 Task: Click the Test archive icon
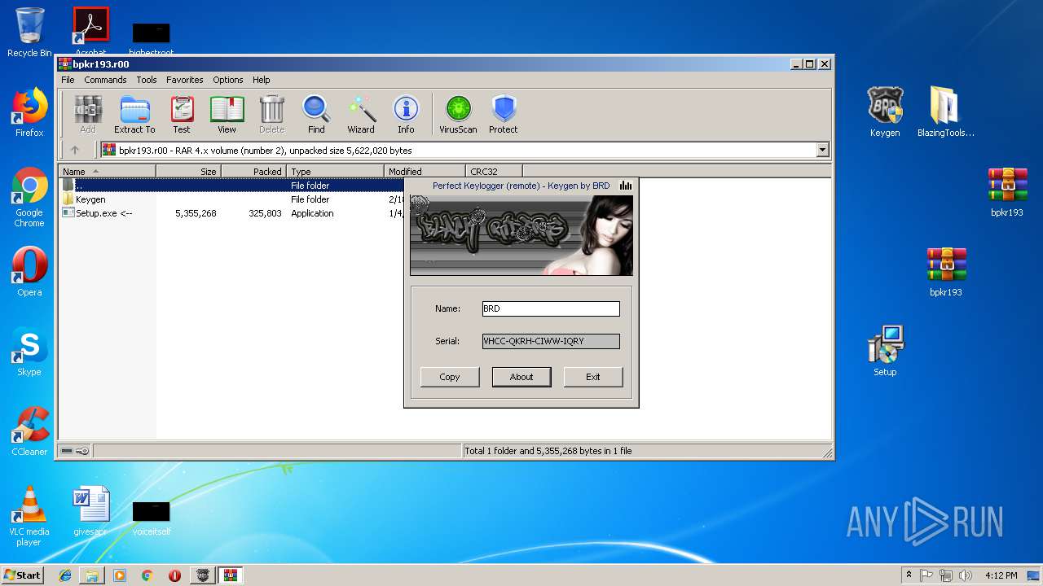coord(182,114)
